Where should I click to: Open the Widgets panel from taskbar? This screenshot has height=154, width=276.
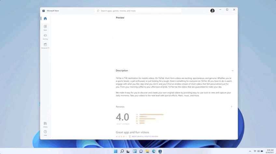tap(135, 151)
